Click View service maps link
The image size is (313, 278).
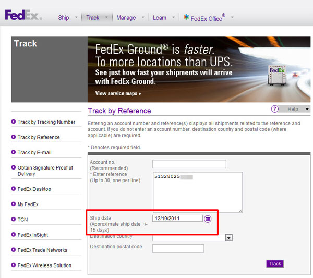[x=118, y=93]
